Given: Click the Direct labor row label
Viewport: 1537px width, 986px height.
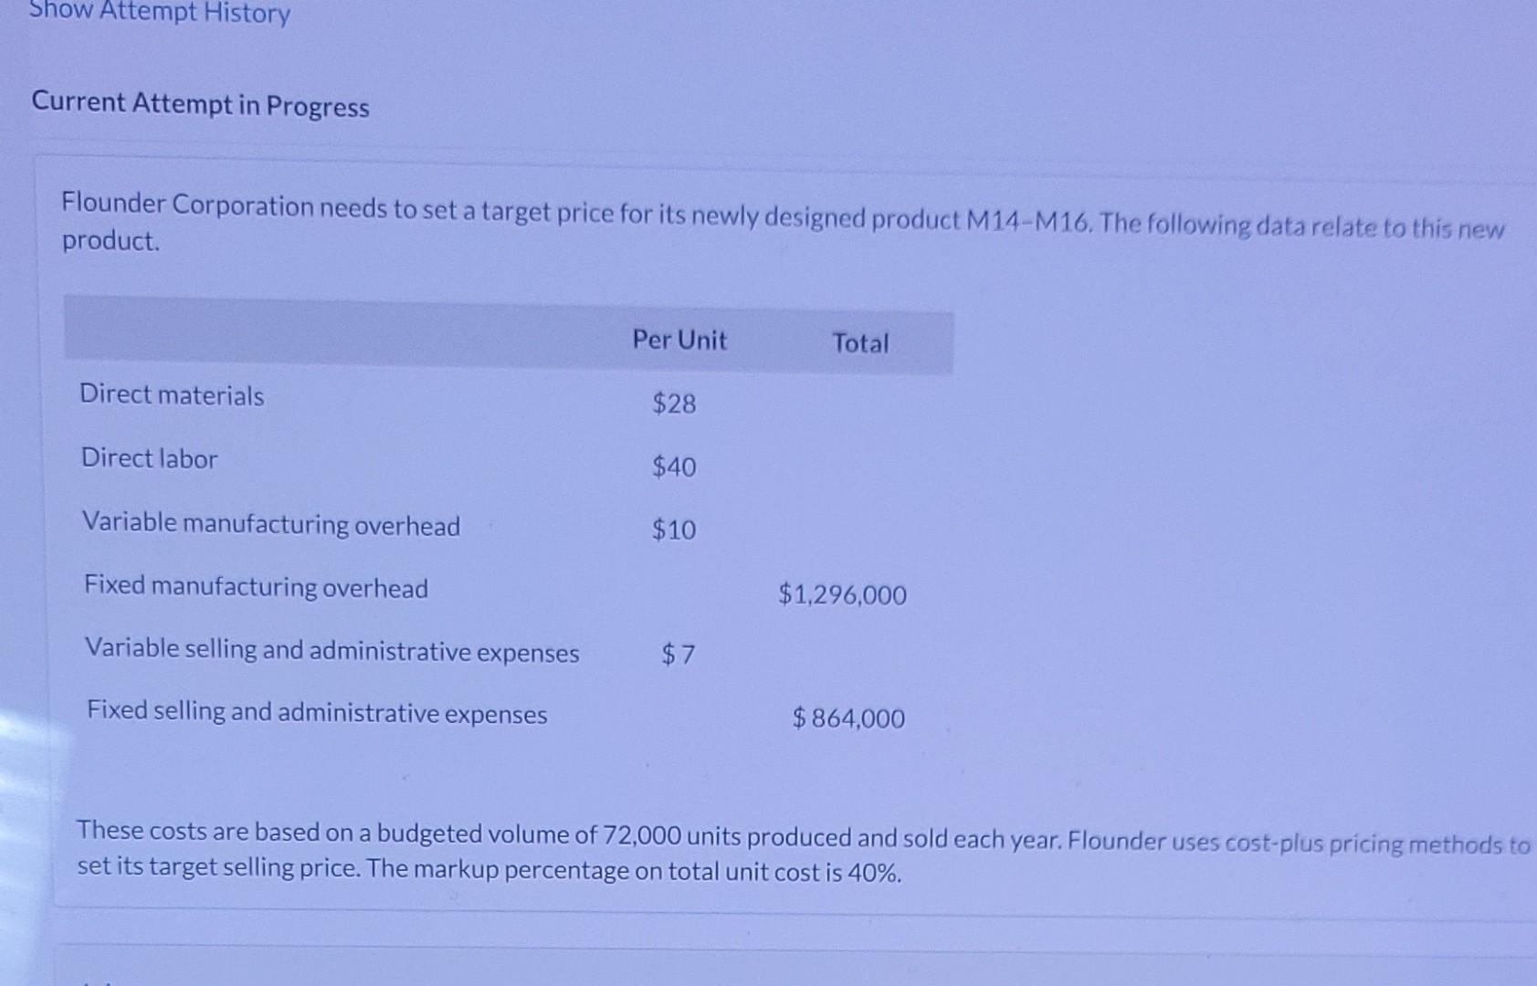Looking at the screenshot, I should pyautogui.click(x=150, y=457).
